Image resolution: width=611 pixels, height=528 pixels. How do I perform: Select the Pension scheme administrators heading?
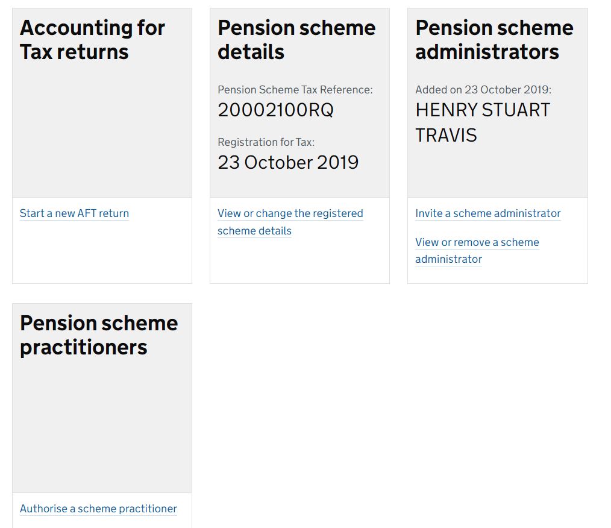pyautogui.click(x=495, y=40)
